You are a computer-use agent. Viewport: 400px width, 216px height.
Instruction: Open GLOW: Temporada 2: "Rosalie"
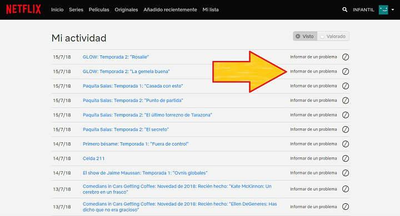tap(116, 57)
